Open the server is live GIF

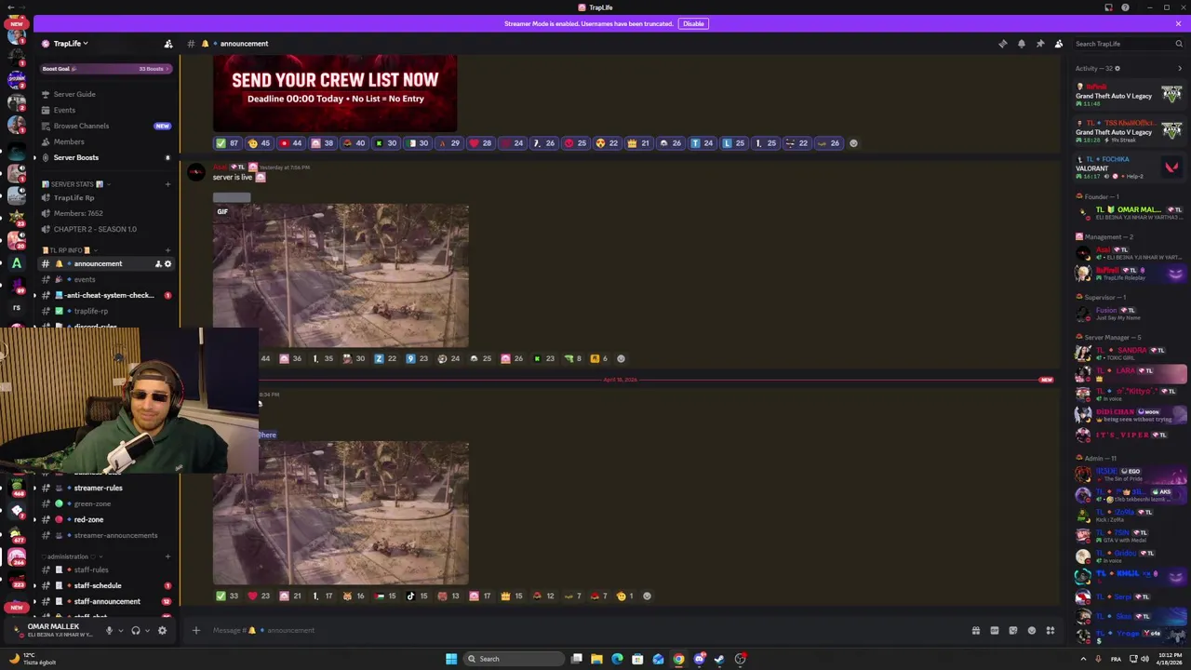click(x=341, y=275)
